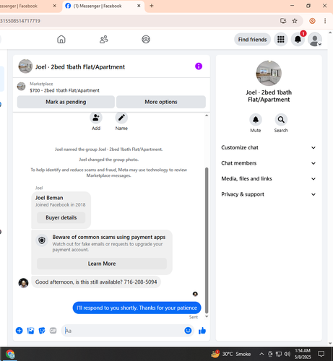This screenshot has height=361, width=333.
Task: Search in conversation magnifier icon
Action: tap(281, 120)
